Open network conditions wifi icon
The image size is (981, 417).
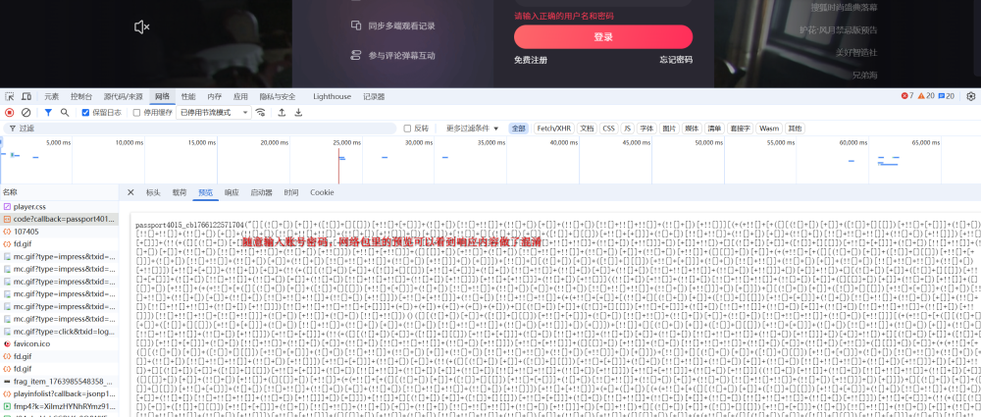(x=260, y=113)
